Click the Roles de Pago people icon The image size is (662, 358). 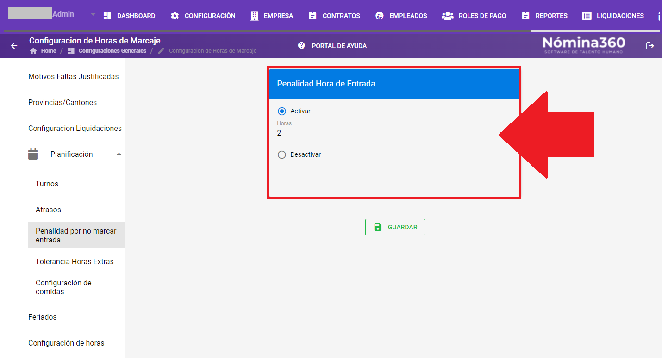point(448,16)
